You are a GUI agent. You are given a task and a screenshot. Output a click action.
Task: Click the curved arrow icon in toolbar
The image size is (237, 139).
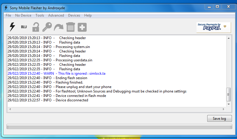[x=59, y=28]
